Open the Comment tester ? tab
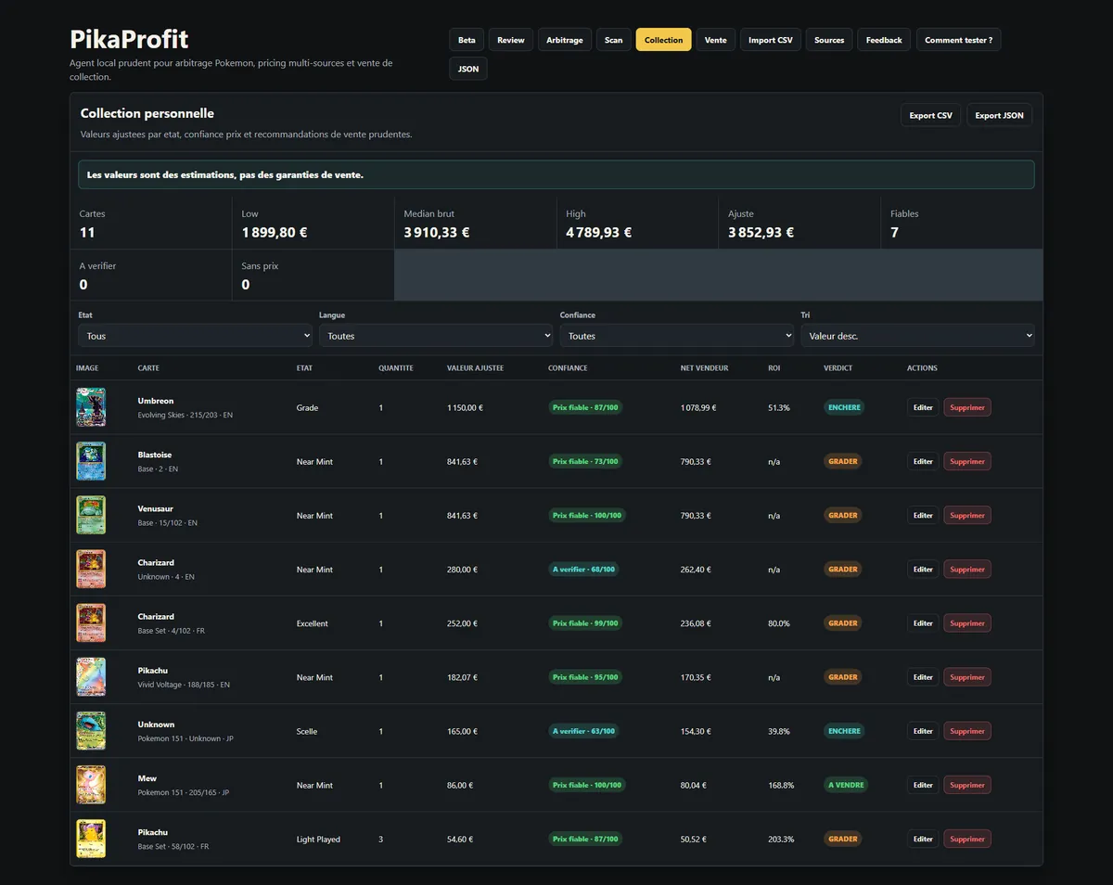The height and width of the screenshot is (885, 1113). [958, 40]
